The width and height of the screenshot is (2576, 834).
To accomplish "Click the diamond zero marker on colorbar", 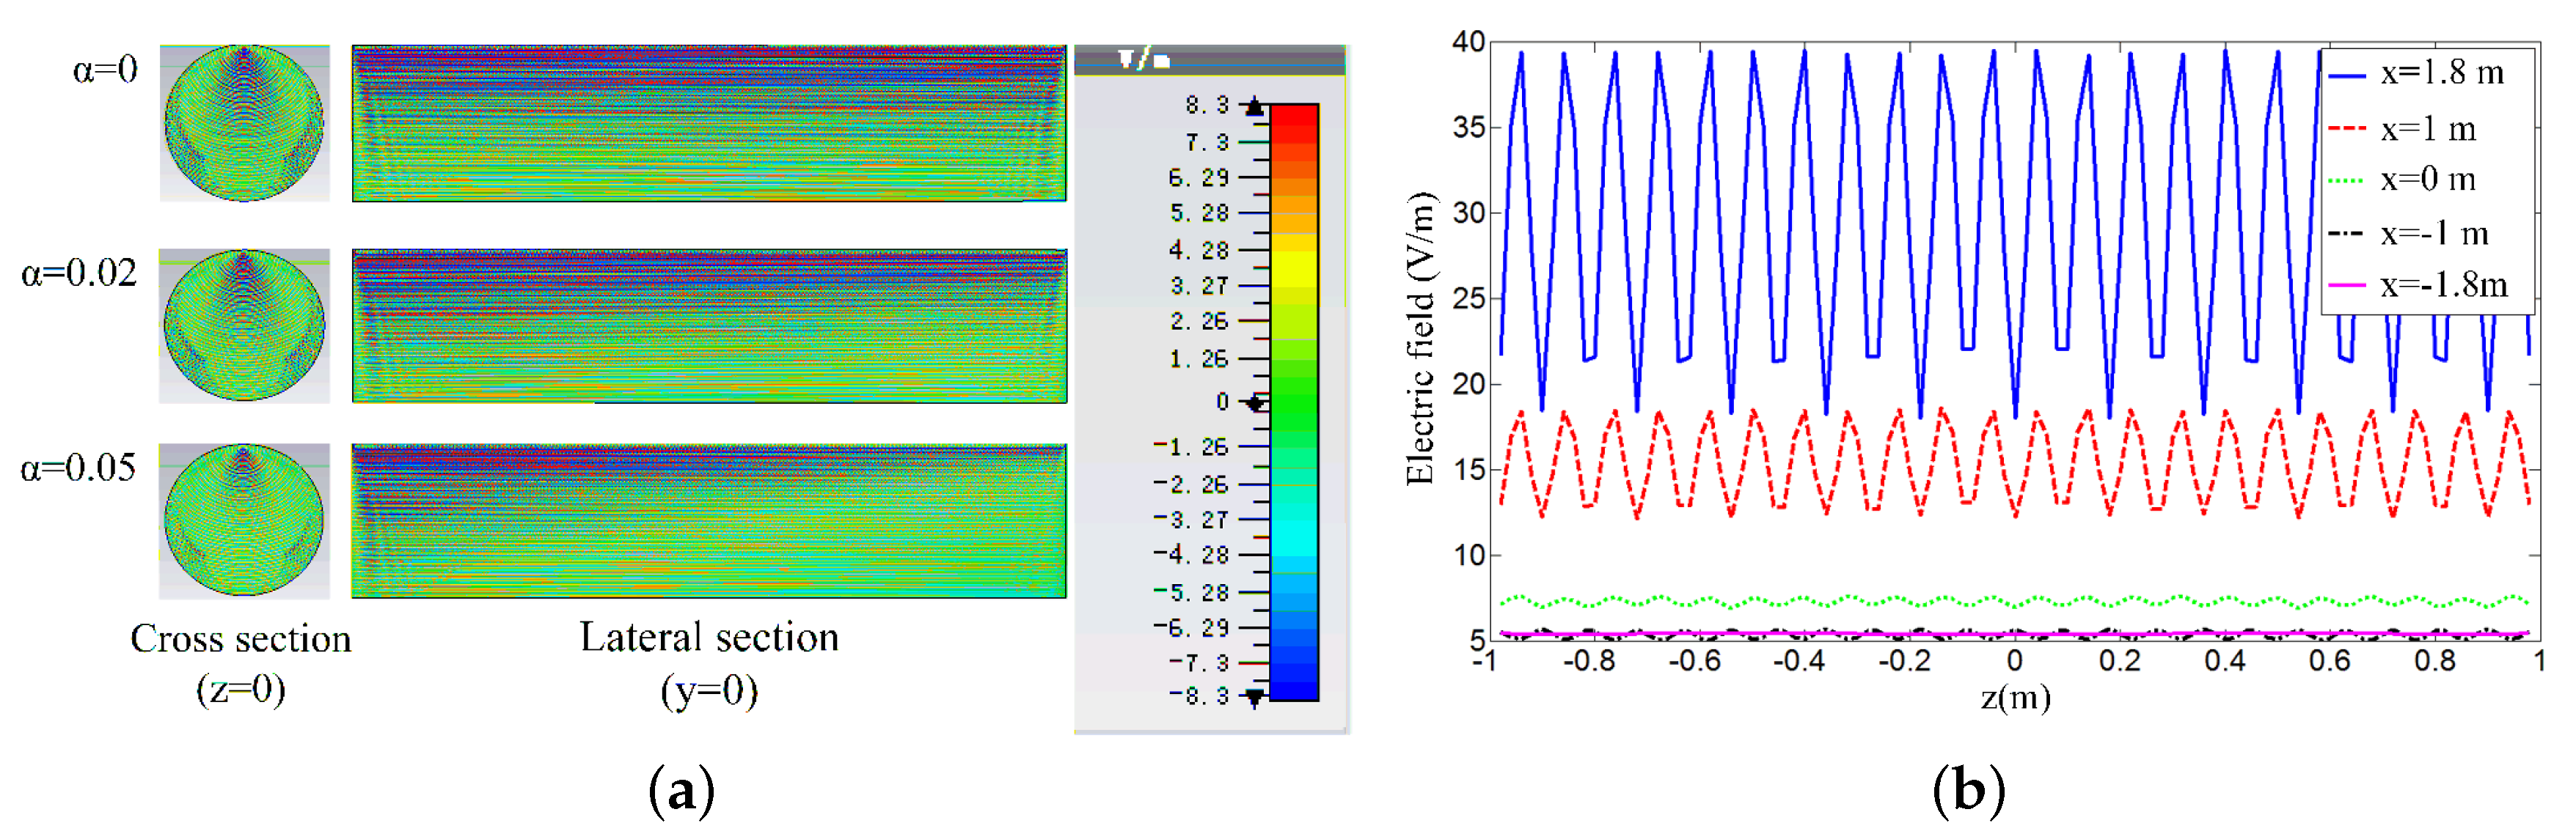I will (1255, 404).
